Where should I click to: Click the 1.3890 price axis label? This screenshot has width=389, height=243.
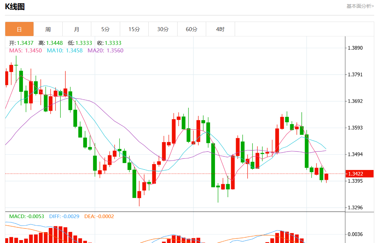point(355,48)
